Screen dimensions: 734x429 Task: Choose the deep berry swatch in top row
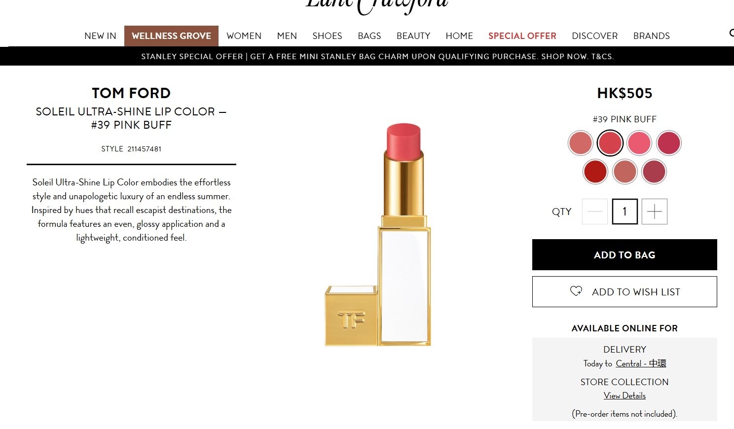(669, 143)
